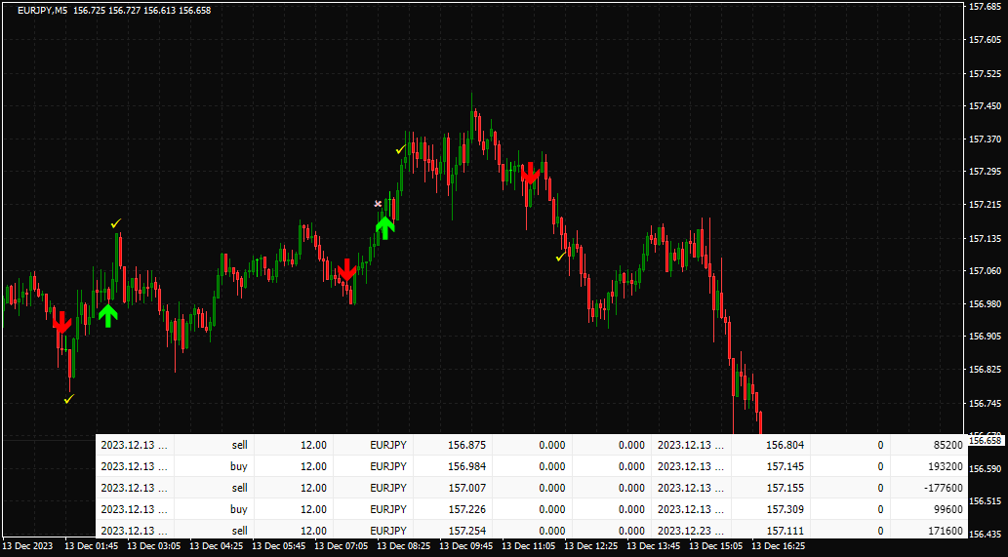Click the close price 156.804 cell
Image resolution: width=1008 pixels, height=557 pixels.
click(770, 445)
